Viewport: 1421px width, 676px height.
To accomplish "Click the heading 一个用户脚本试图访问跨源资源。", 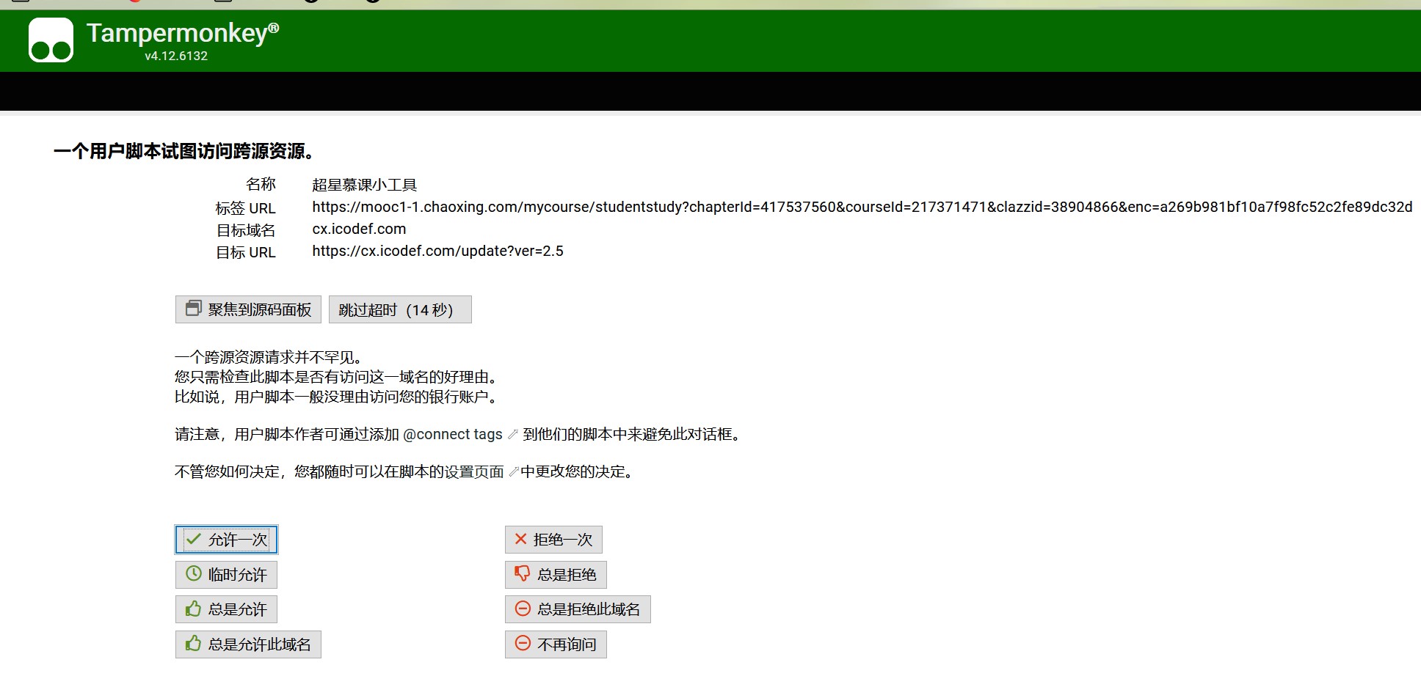I will (x=184, y=152).
